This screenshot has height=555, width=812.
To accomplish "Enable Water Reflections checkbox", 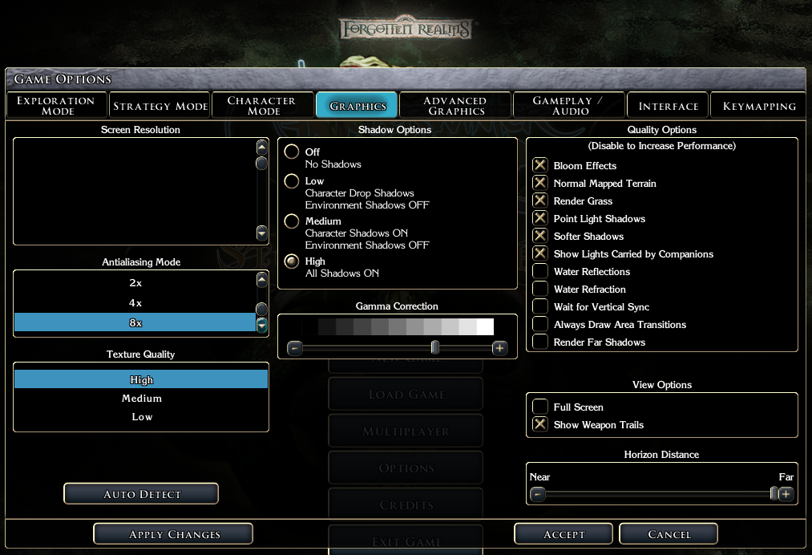I will pyautogui.click(x=540, y=271).
